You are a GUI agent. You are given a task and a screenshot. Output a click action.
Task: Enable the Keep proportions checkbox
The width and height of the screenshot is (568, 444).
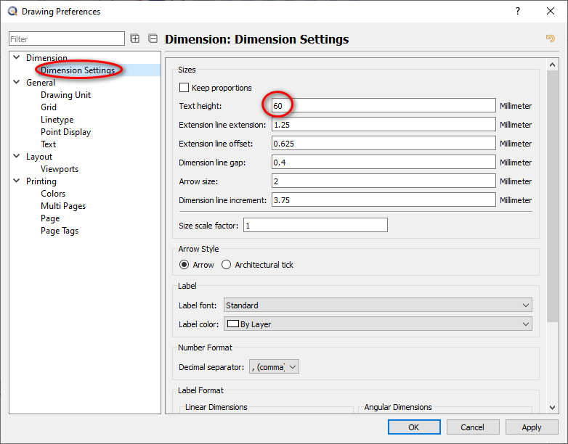tap(184, 88)
